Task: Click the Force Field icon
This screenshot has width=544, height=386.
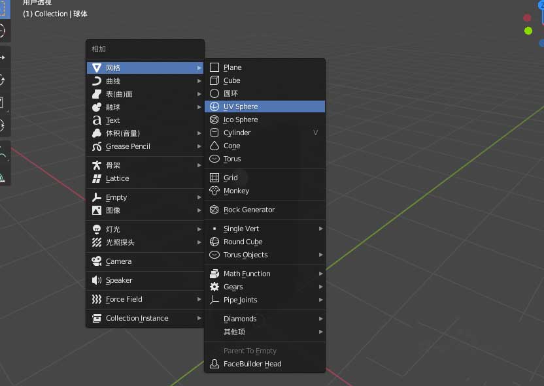Action: [97, 299]
